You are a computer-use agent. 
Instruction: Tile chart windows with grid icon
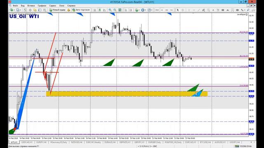click(x=120, y=10)
